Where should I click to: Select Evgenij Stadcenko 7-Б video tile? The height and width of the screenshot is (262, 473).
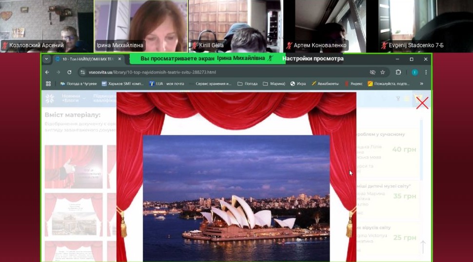(425, 26)
